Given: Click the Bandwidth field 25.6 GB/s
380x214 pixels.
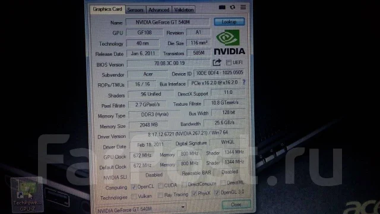Looking at the screenshot, I should pos(224,123).
